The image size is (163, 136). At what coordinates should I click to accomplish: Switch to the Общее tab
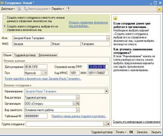(x=7, y=55)
